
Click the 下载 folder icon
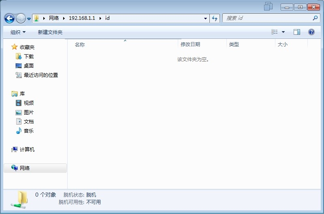(x=18, y=56)
